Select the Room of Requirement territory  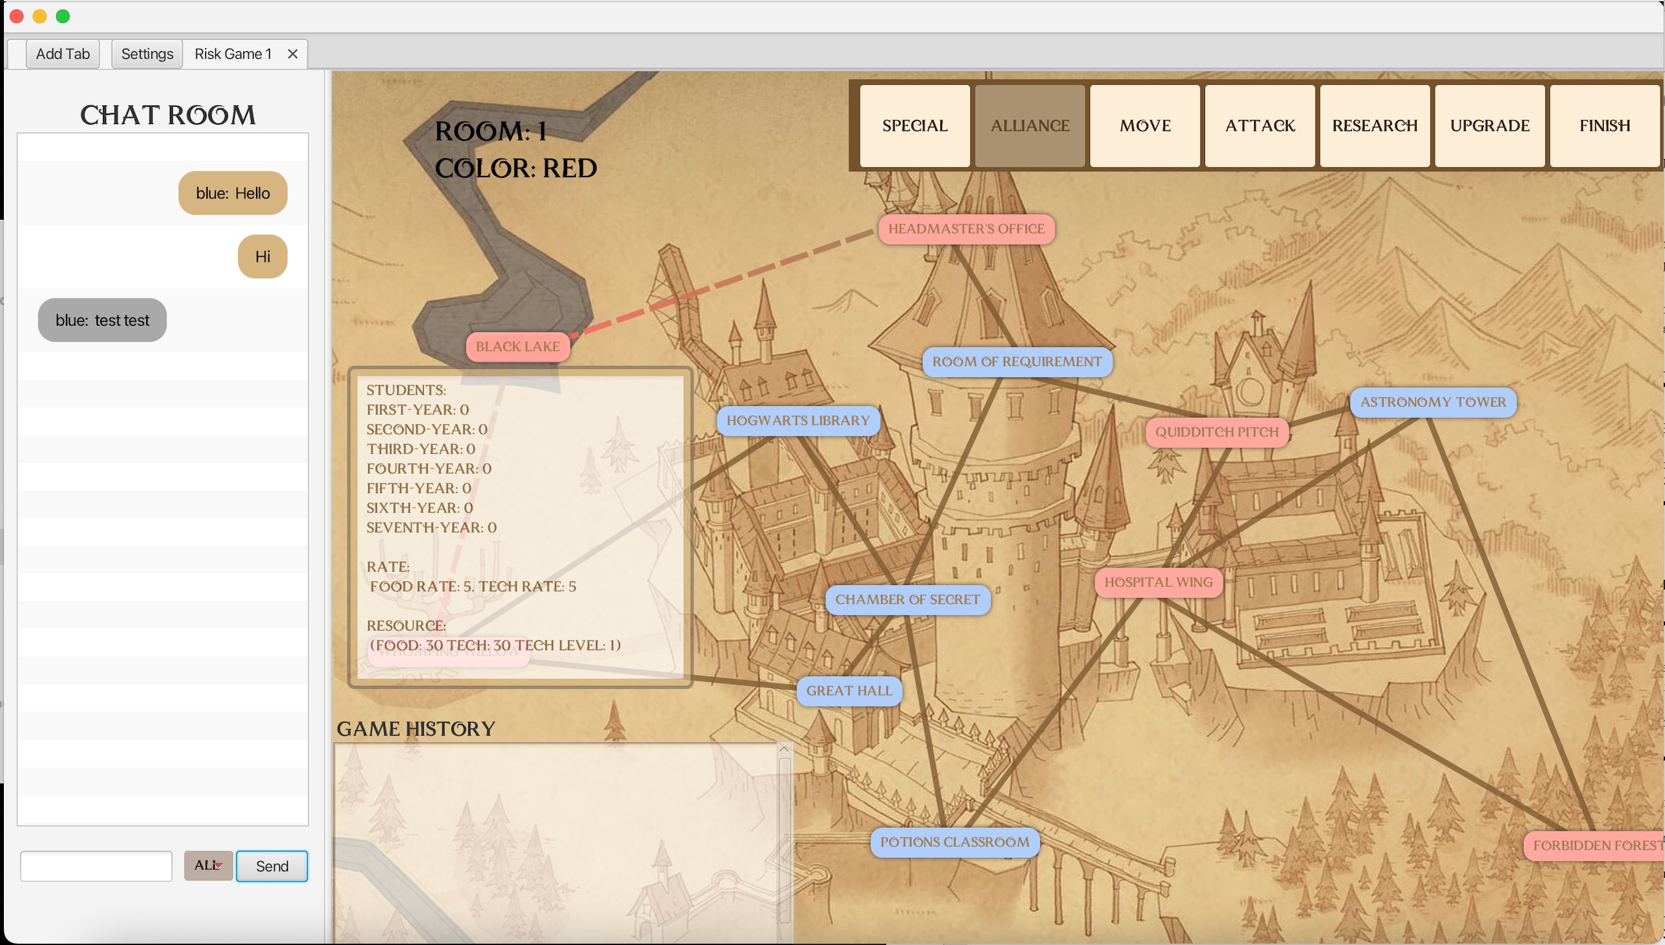(x=1017, y=361)
